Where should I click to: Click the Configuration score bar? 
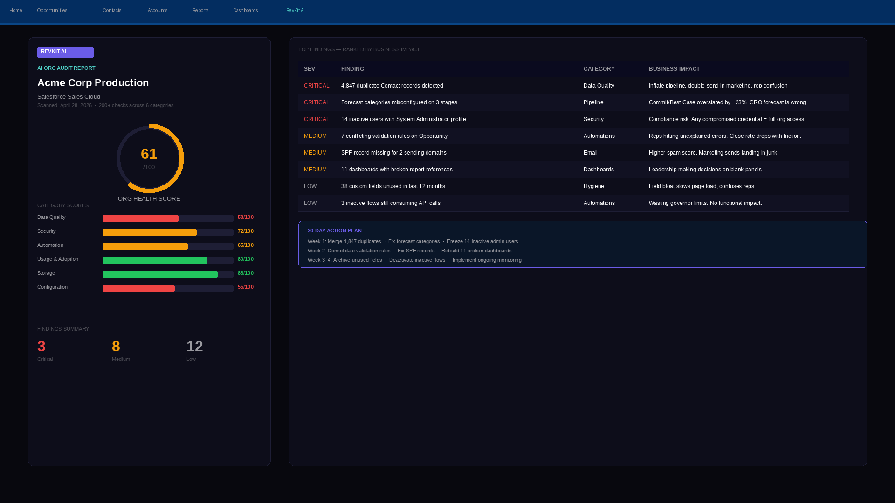[x=168, y=289]
